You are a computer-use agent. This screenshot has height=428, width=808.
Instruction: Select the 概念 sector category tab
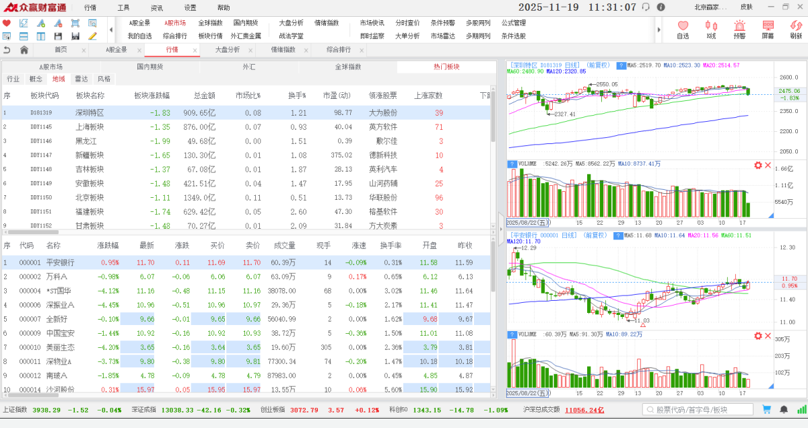pyautogui.click(x=36, y=79)
